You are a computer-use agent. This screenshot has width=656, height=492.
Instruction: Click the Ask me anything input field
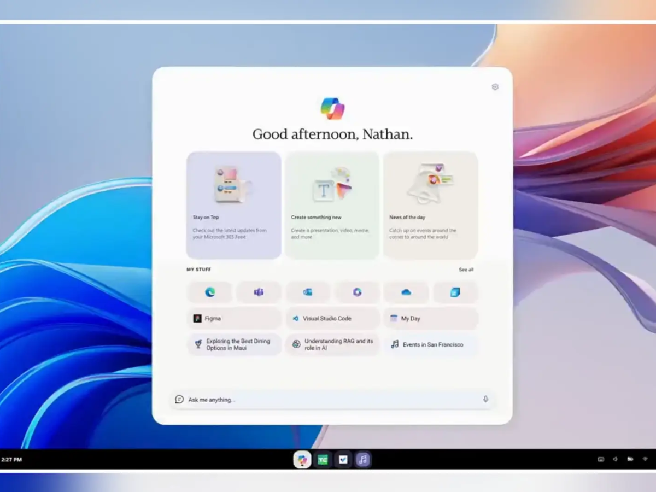tap(332, 400)
